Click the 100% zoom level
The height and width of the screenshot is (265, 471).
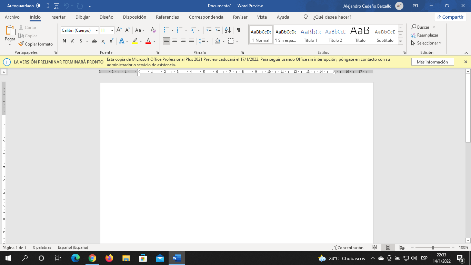coord(463,247)
